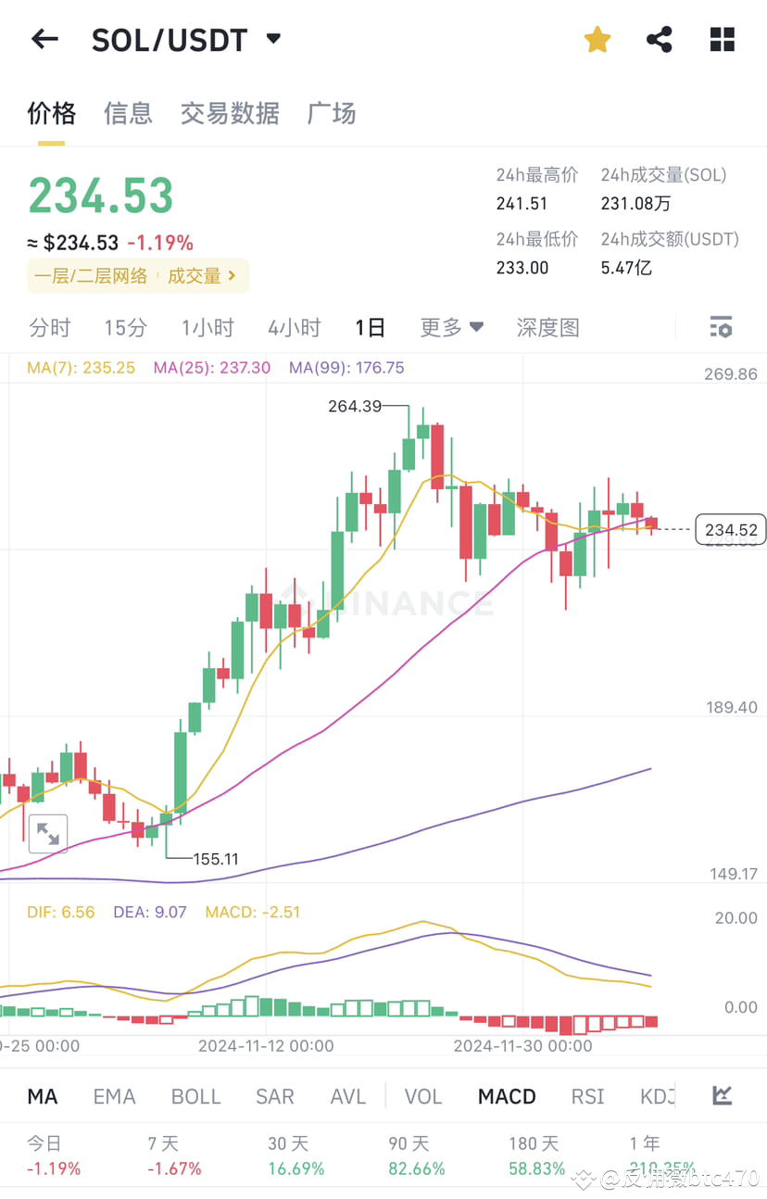Open the share icon
This screenshot has width=767, height=1199.
659,39
